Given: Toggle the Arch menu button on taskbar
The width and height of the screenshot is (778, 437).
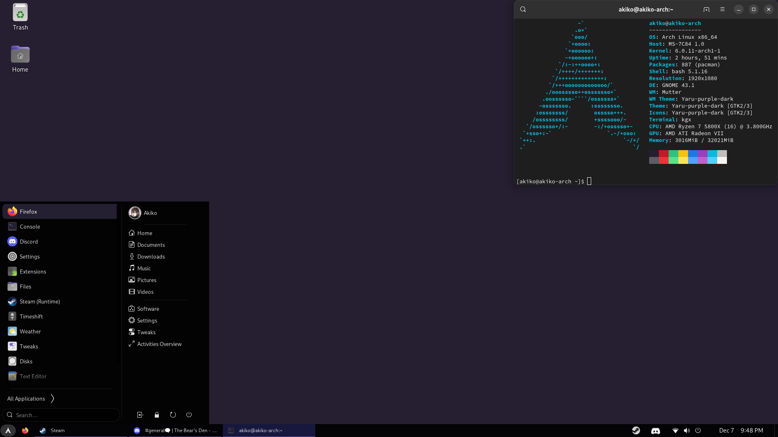Looking at the screenshot, I should 8,431.
